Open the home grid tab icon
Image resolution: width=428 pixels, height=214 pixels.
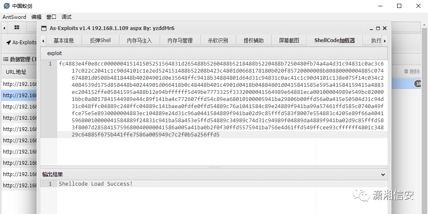pyautogui.click(x=17, y=28)
